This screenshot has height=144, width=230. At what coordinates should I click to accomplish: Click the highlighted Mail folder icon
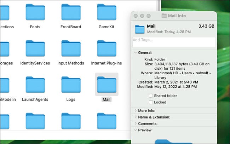tap(107, 85)
